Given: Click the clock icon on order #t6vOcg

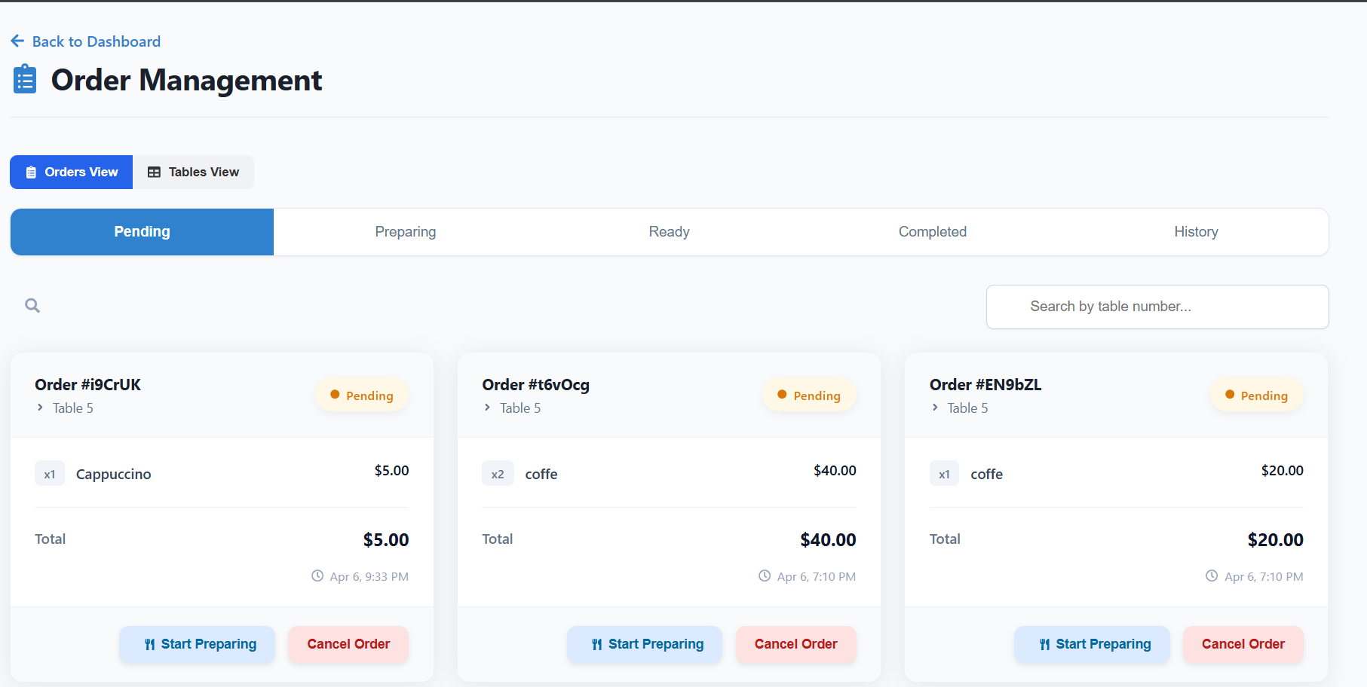Looking at the screenshot, I should coord(763,575).
